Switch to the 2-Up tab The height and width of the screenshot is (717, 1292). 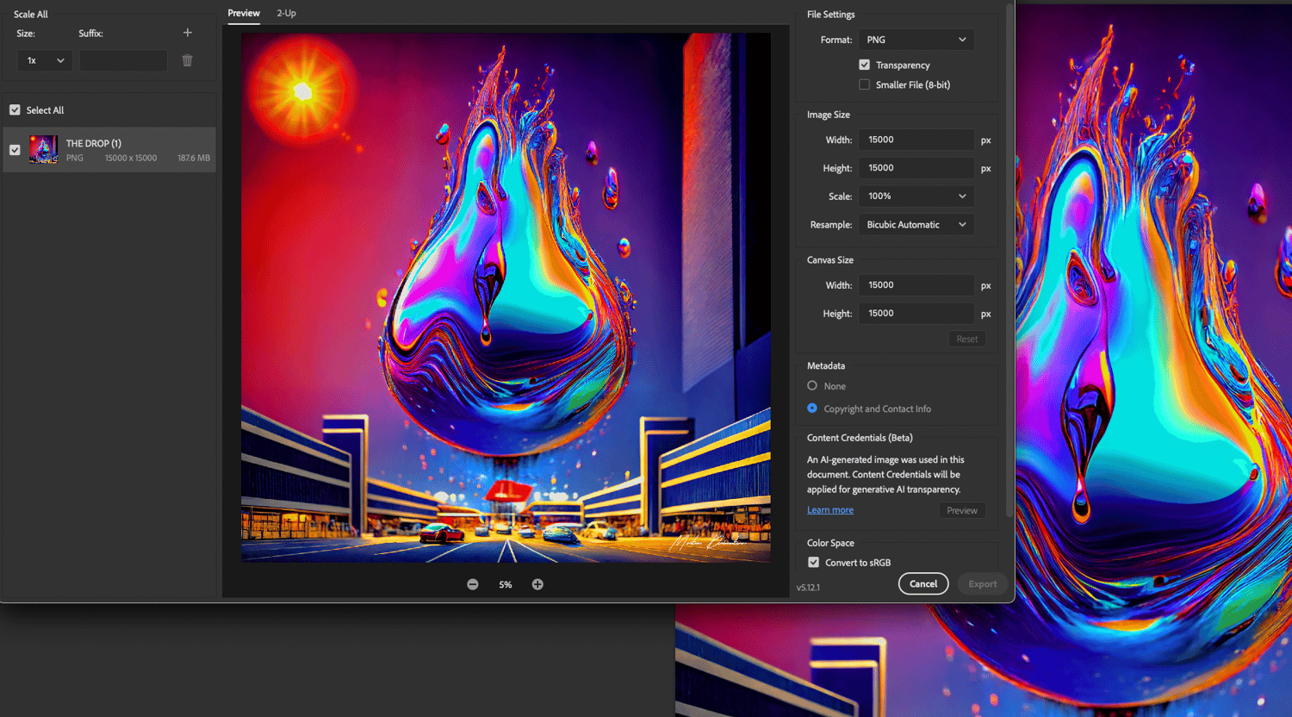pos(286,13)
